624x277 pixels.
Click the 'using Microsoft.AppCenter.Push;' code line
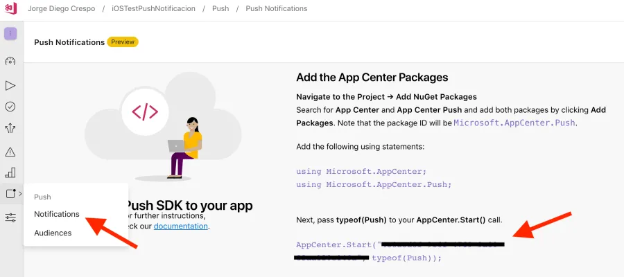pyautogui.click(x=374, y=184)
